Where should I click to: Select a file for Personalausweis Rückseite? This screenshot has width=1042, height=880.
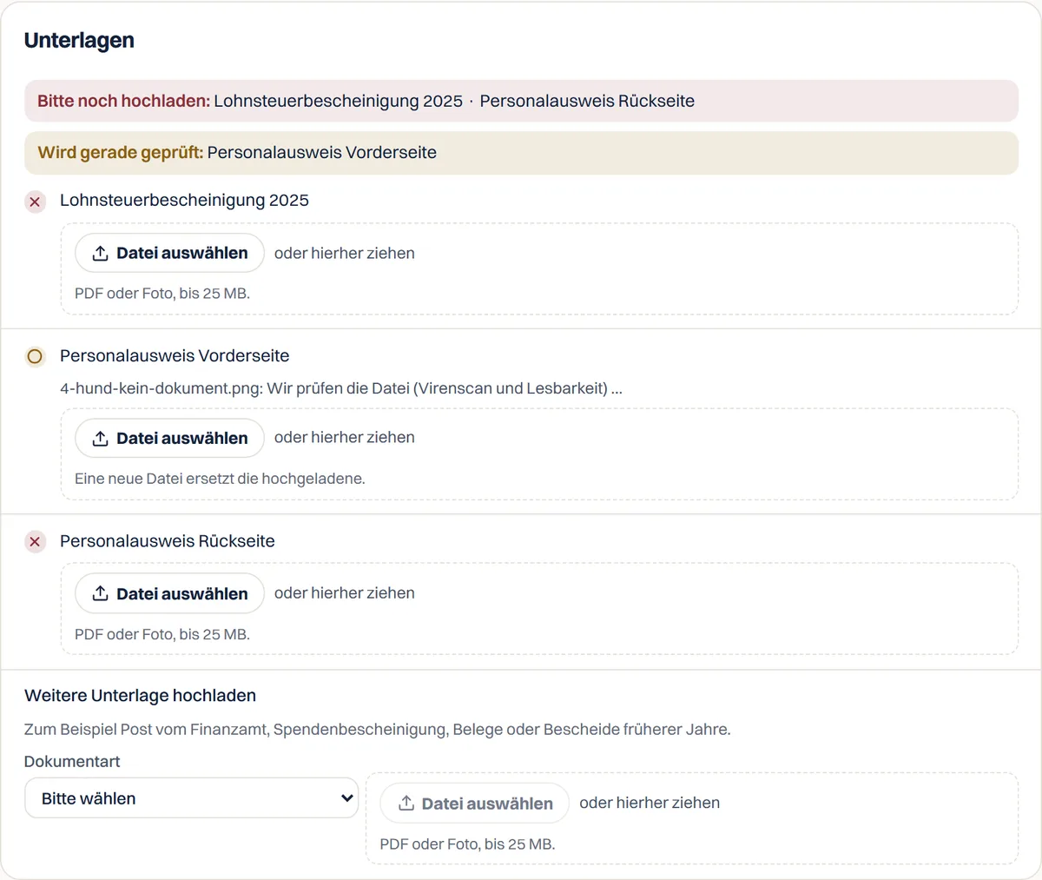coord(169,593)
